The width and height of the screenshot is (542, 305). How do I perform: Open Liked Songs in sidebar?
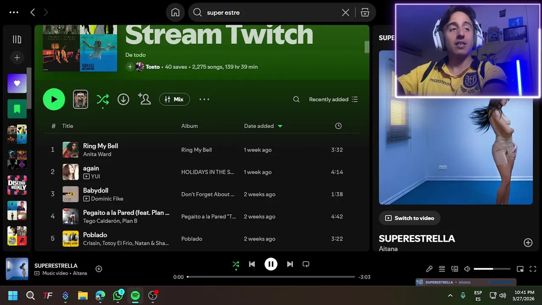tap(17, 83)
